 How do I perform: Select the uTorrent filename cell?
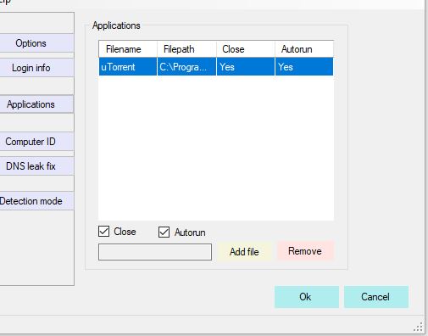(128, 67)
